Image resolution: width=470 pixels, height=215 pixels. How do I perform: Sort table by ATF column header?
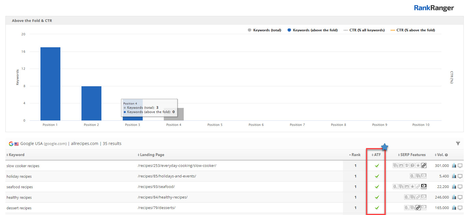[x=377, y=155]
